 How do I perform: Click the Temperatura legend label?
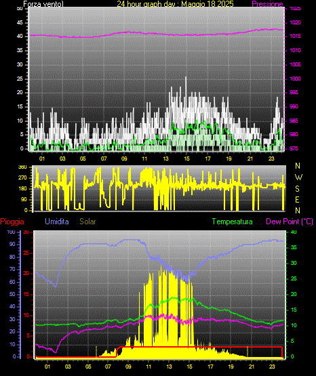tap(233, 222)
